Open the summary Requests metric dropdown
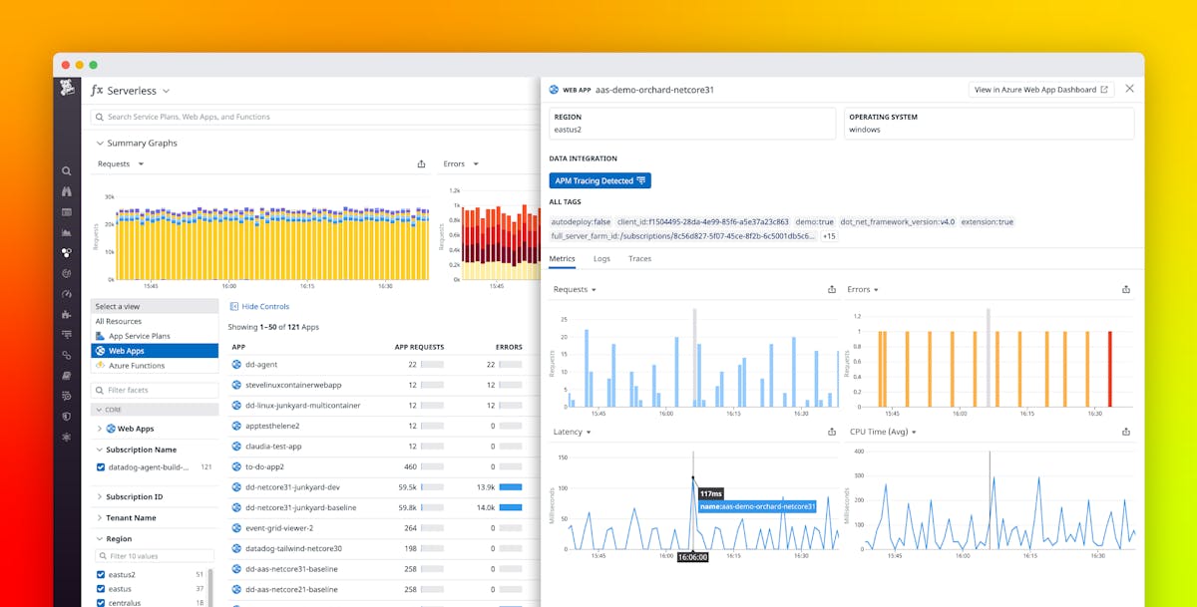The width and height of the screenshot is (1197, 607). pyautogui.click(x=141, y=163)
